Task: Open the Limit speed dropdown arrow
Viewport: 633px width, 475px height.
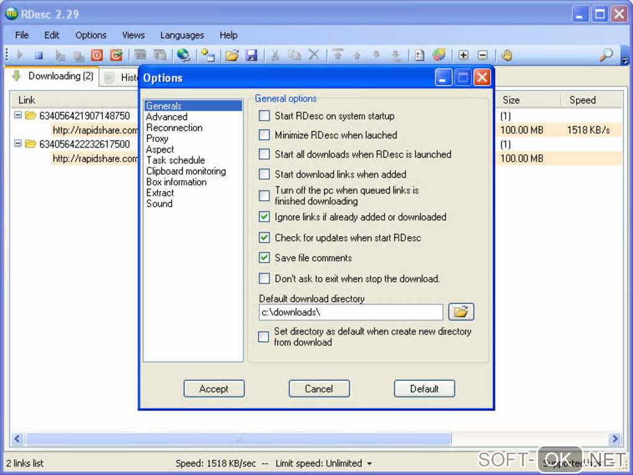Action: tap(369, 464)
